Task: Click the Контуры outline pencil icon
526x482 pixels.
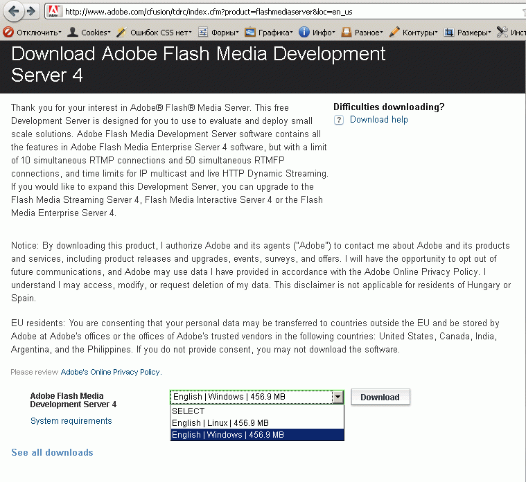Action: click(x=394, y=32)
